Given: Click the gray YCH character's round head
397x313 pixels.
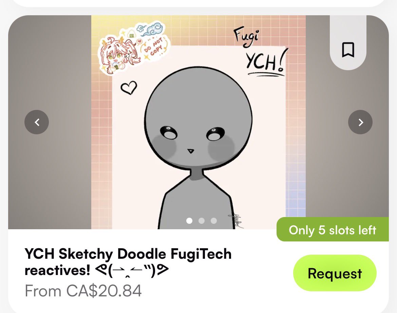Looking at the screenshot, I should [200, 102].
